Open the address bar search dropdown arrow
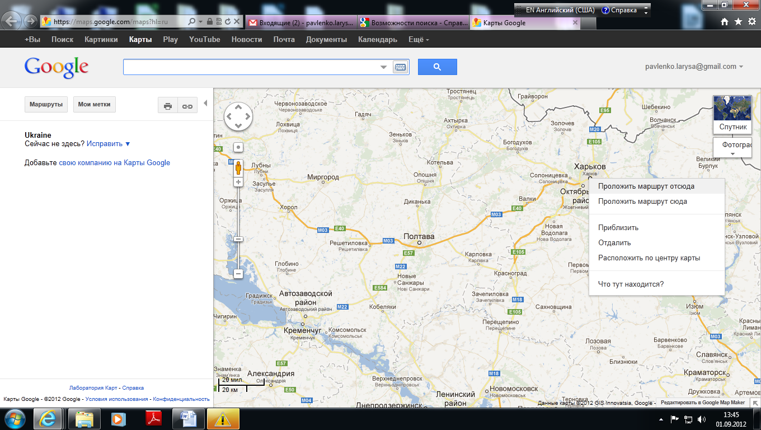Image resolution: width=761 pixels, height=430 pixels. pos(200,22)
